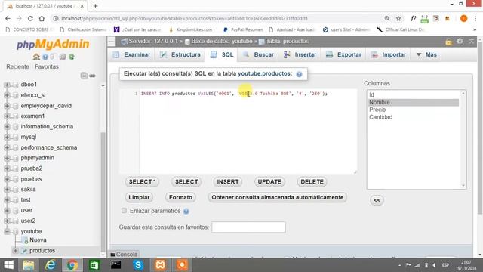Image resolution: width=483 pixels, height=272 pixels.
Task: Switch to the Examinar tab
Action: (131, 54)
